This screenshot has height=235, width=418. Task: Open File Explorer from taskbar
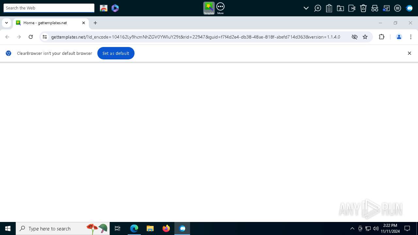pos(150,228)
